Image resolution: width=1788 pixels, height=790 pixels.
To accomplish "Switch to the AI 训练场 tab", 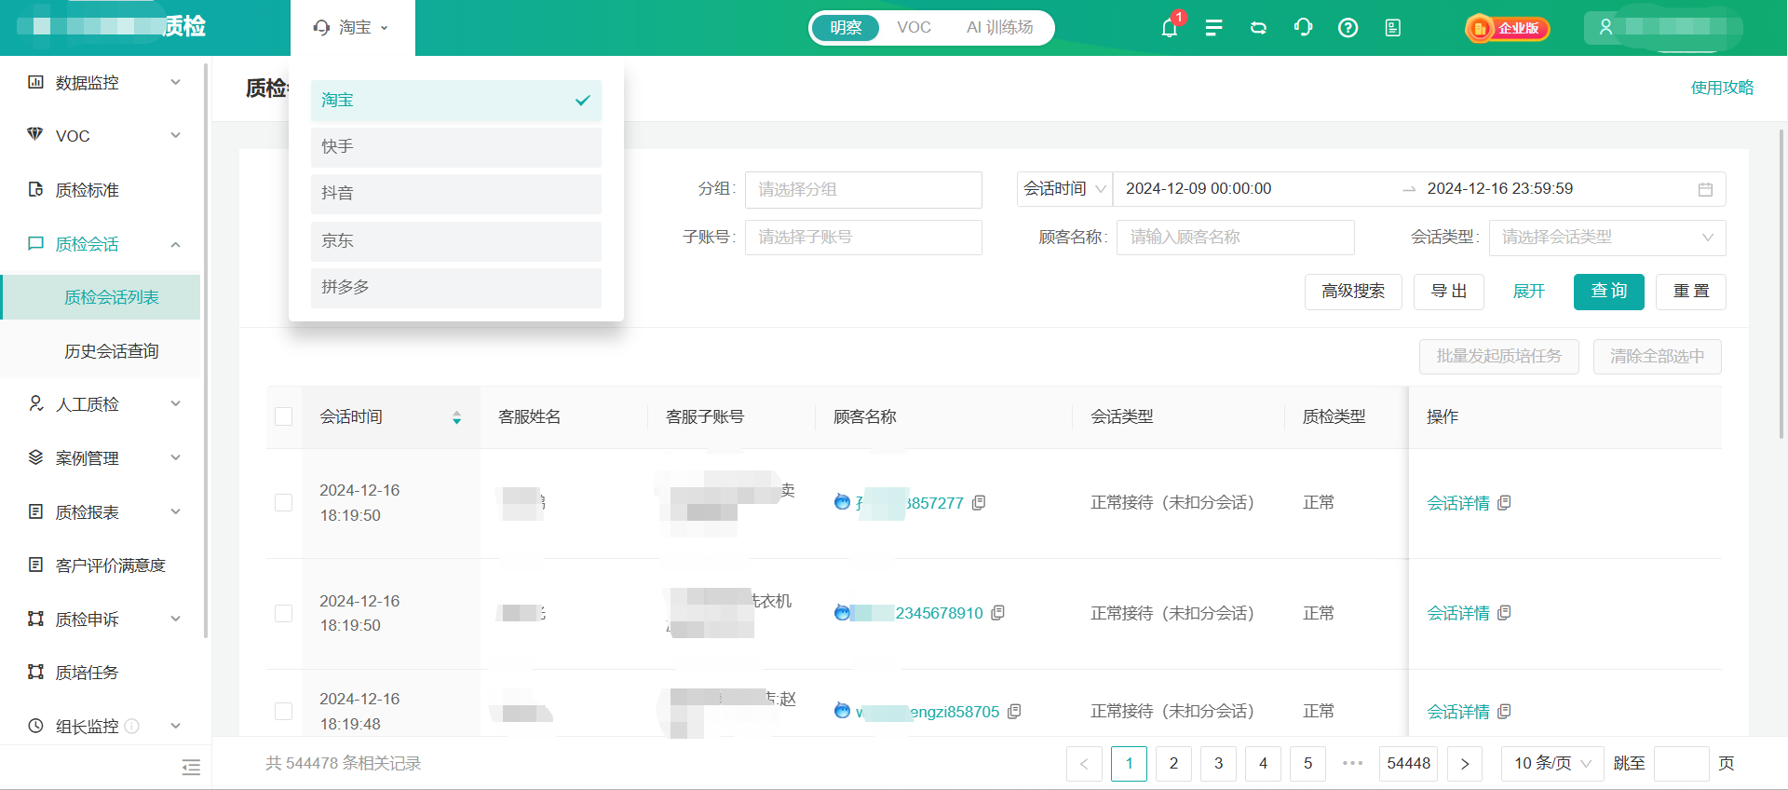I will tap(999, 28).
